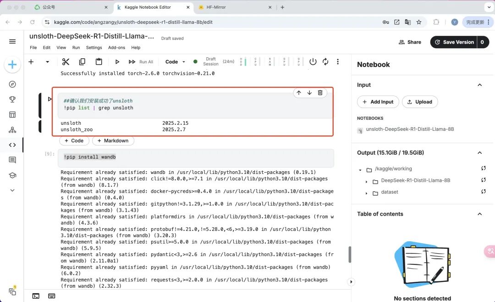Open the Code cell type dropdown
The height and width of the screenshot is (302, 495).
(175, 62)
